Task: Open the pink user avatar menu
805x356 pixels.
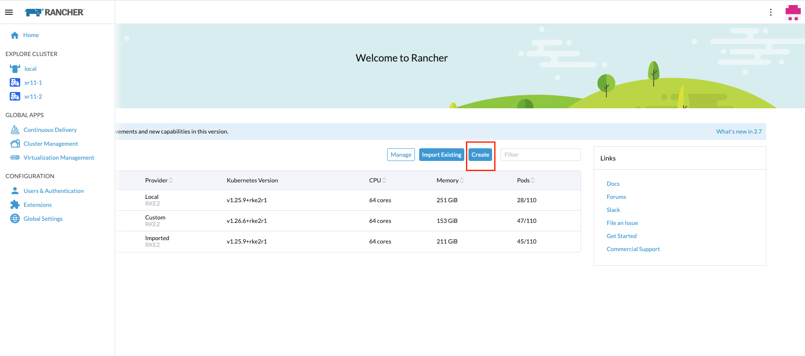Action: coord(793,12)
